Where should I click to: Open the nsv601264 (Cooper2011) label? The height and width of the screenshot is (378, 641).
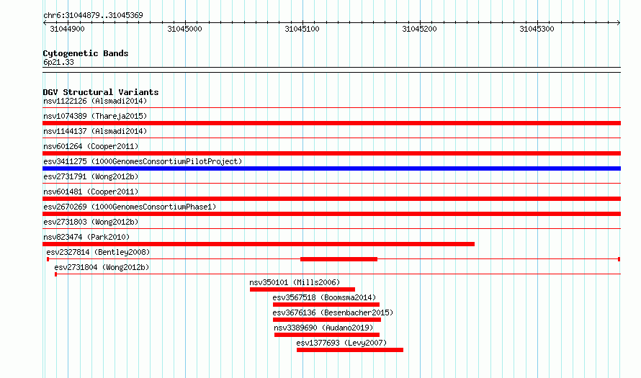pyautogui.click(x=91, y=146)
